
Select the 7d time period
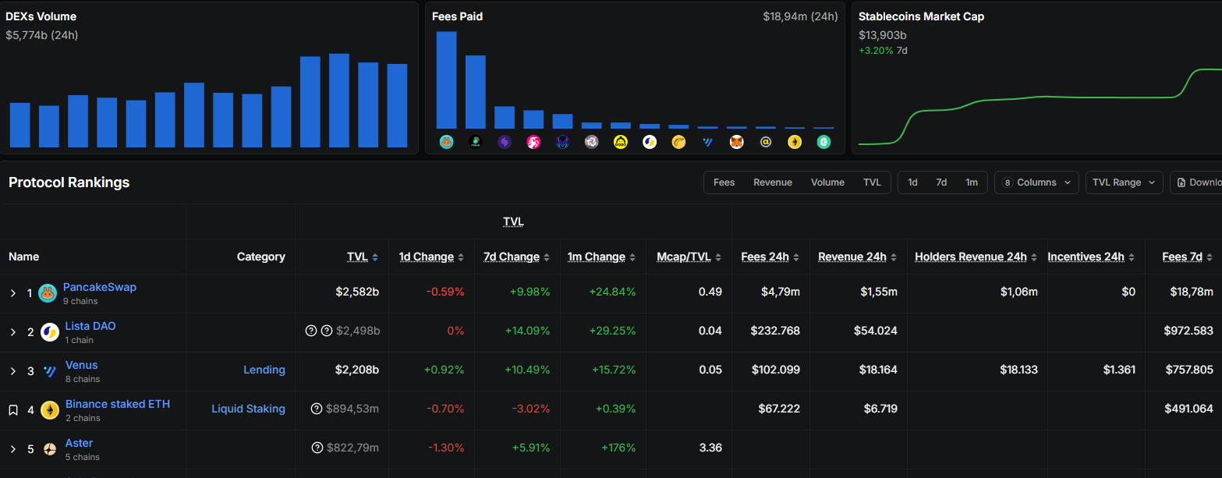coord(941,182)
